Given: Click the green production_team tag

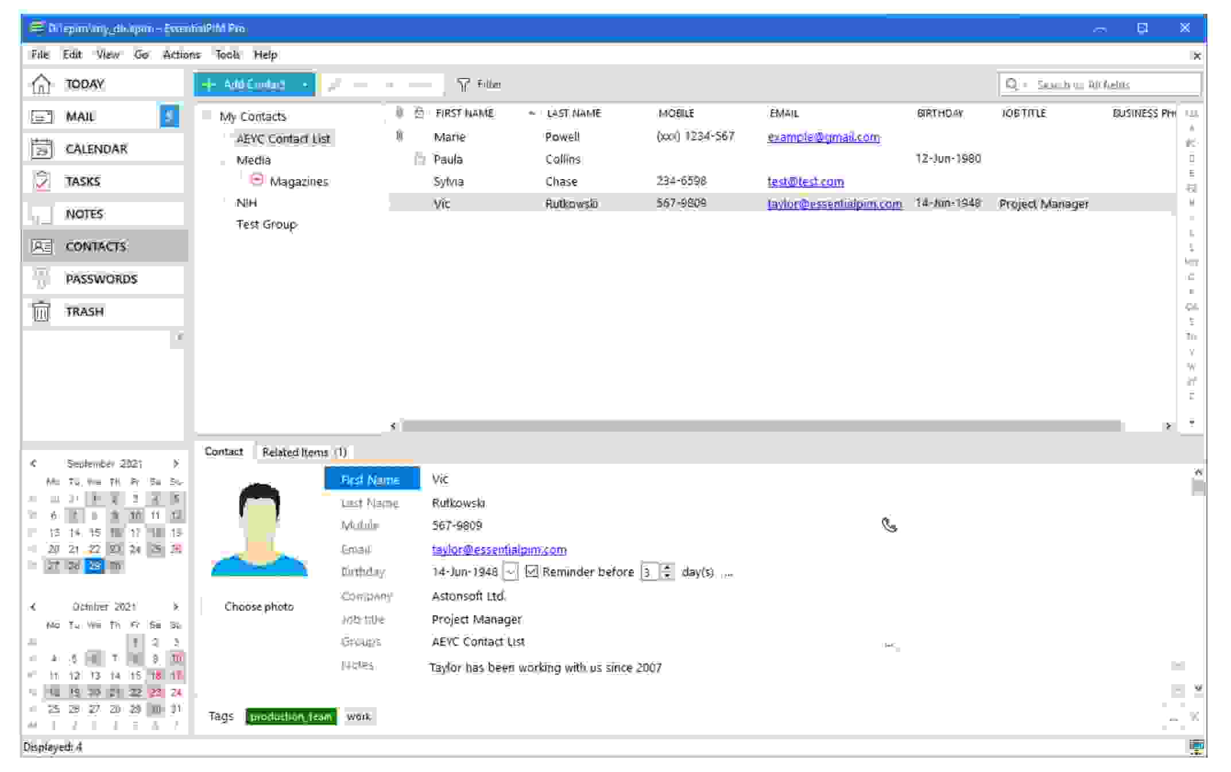Looking at the screenshot, I should pos(291,716).
